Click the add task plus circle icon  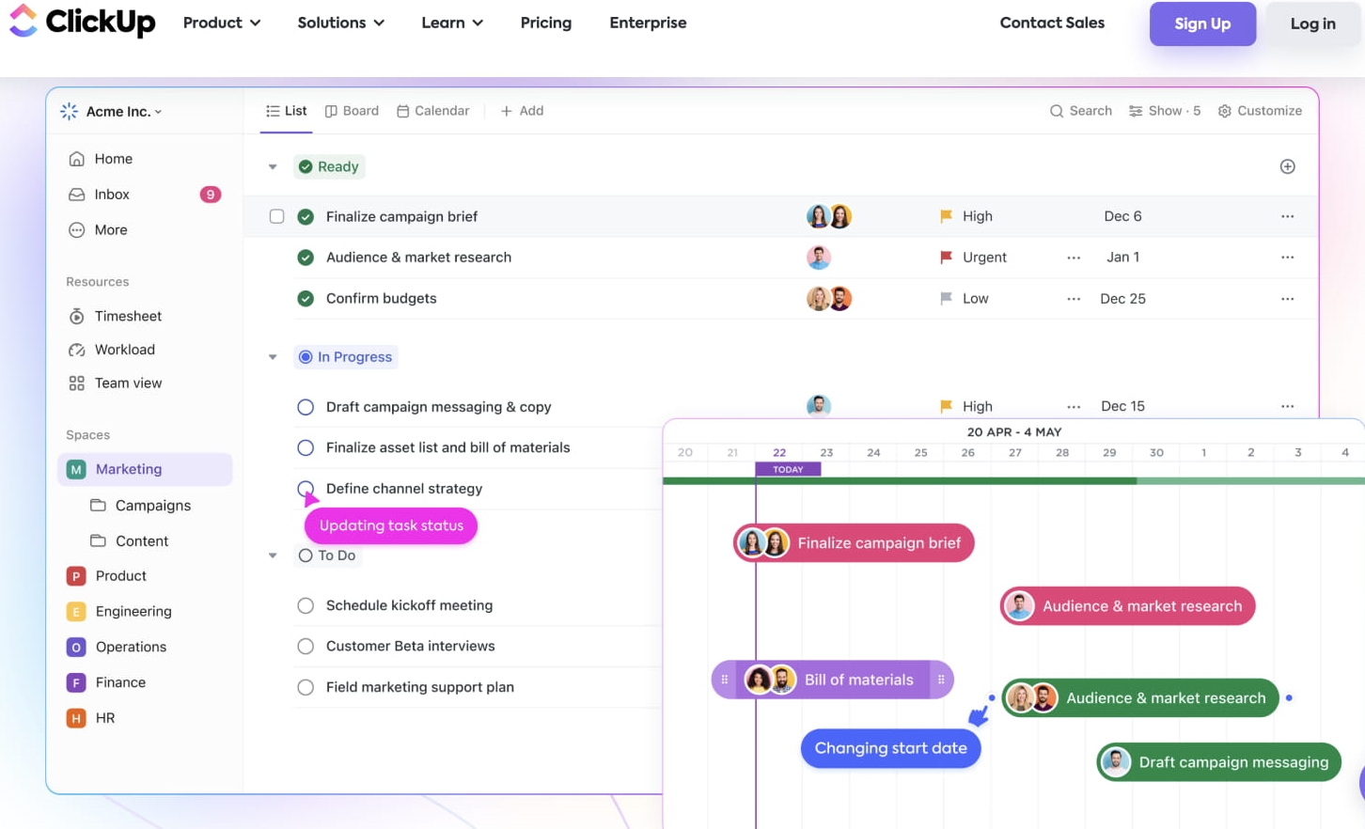tap(1288, 166)
